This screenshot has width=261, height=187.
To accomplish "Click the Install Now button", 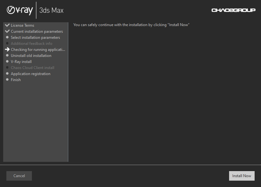I will 242,176.
